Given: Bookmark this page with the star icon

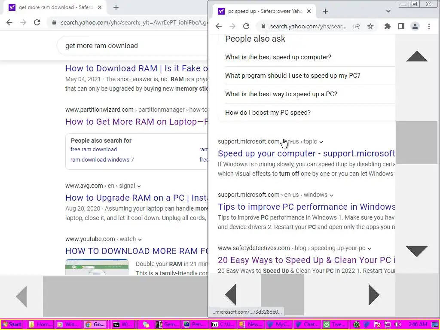Looking at the screenshot, I should tap(370, 26).
